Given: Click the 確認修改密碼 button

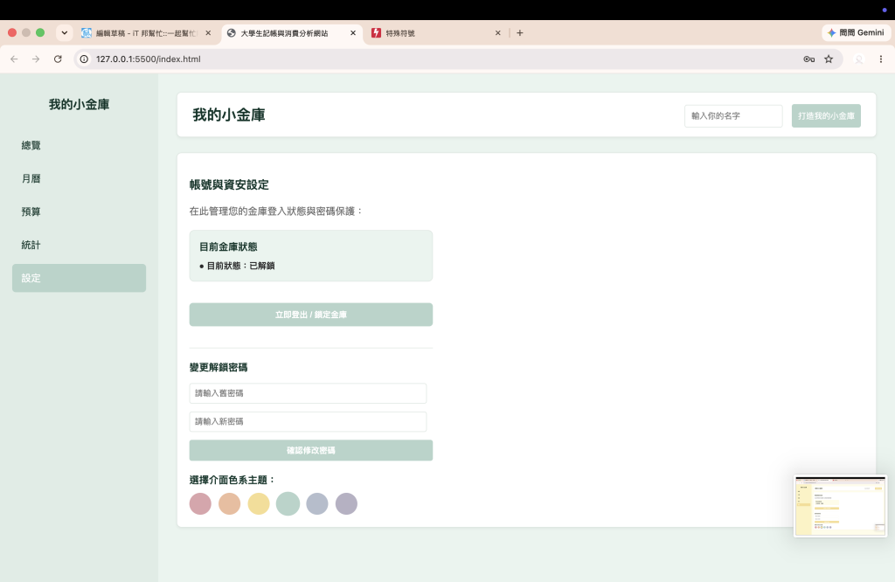Looking at the screenshot, I should pos(311,450).
